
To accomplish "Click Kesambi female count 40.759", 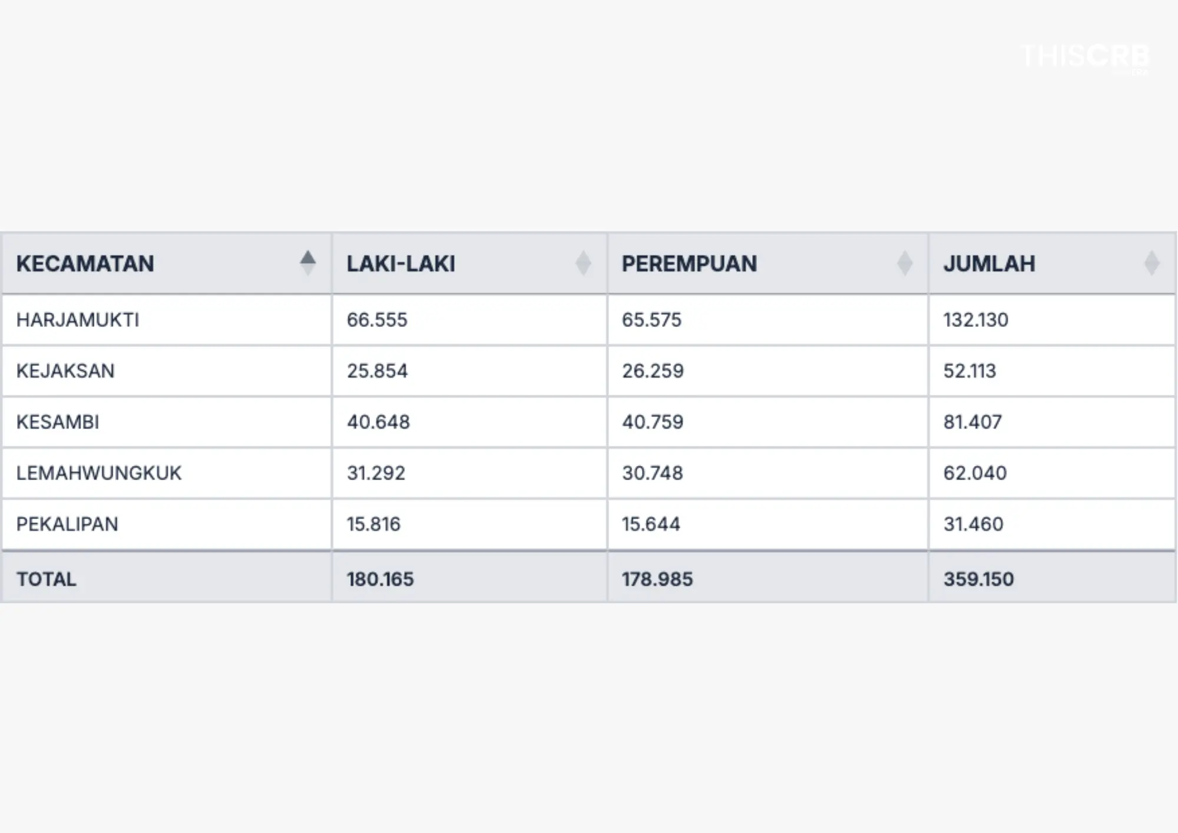I will click(x=653, y=422).
